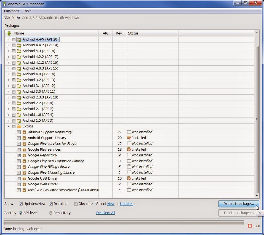The image size is (264, 235).
Task: Click the Android Support Repository package icon
Action: tap(24, 132)
